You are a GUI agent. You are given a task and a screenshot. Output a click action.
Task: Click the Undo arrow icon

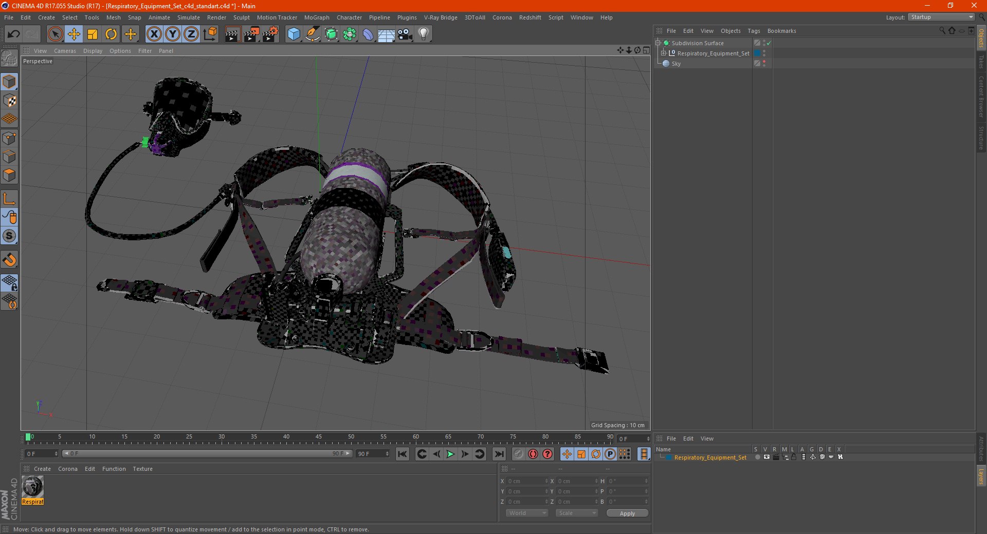tap(14, 34)
